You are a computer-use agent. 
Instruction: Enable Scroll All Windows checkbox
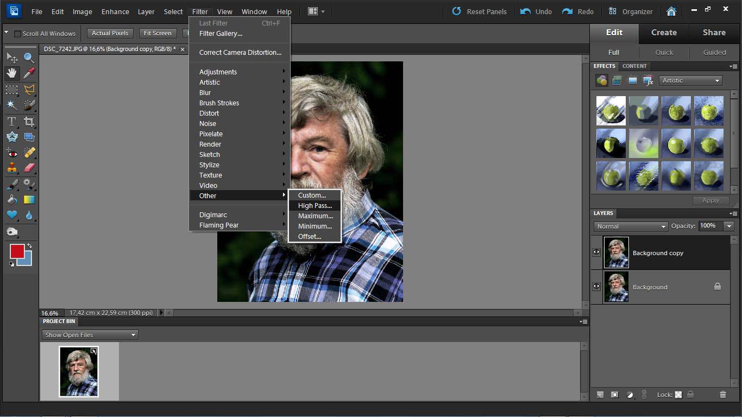coord(17,34)
